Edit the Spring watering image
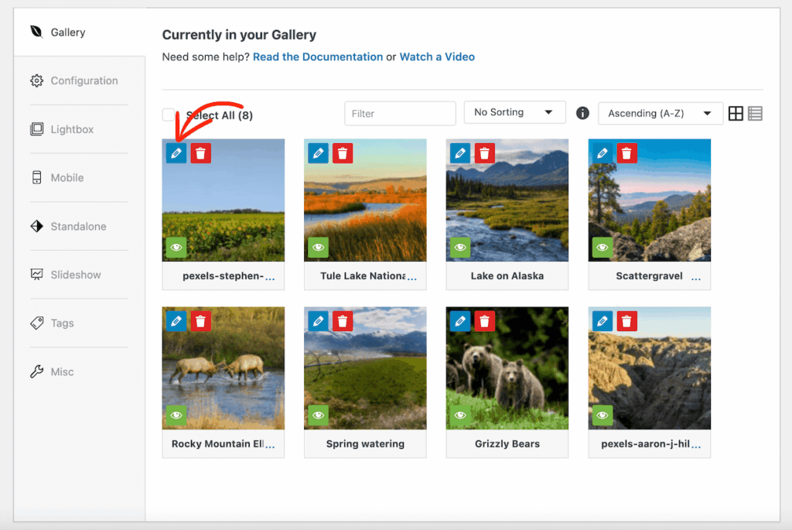This screenshot has width=792, height=530. pyautogui.click(x=318, y=321)
